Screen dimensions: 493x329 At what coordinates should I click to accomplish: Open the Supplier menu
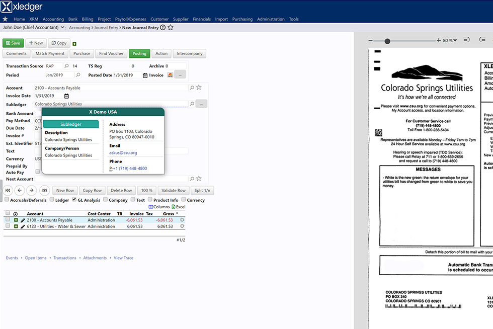pos(181,19)
